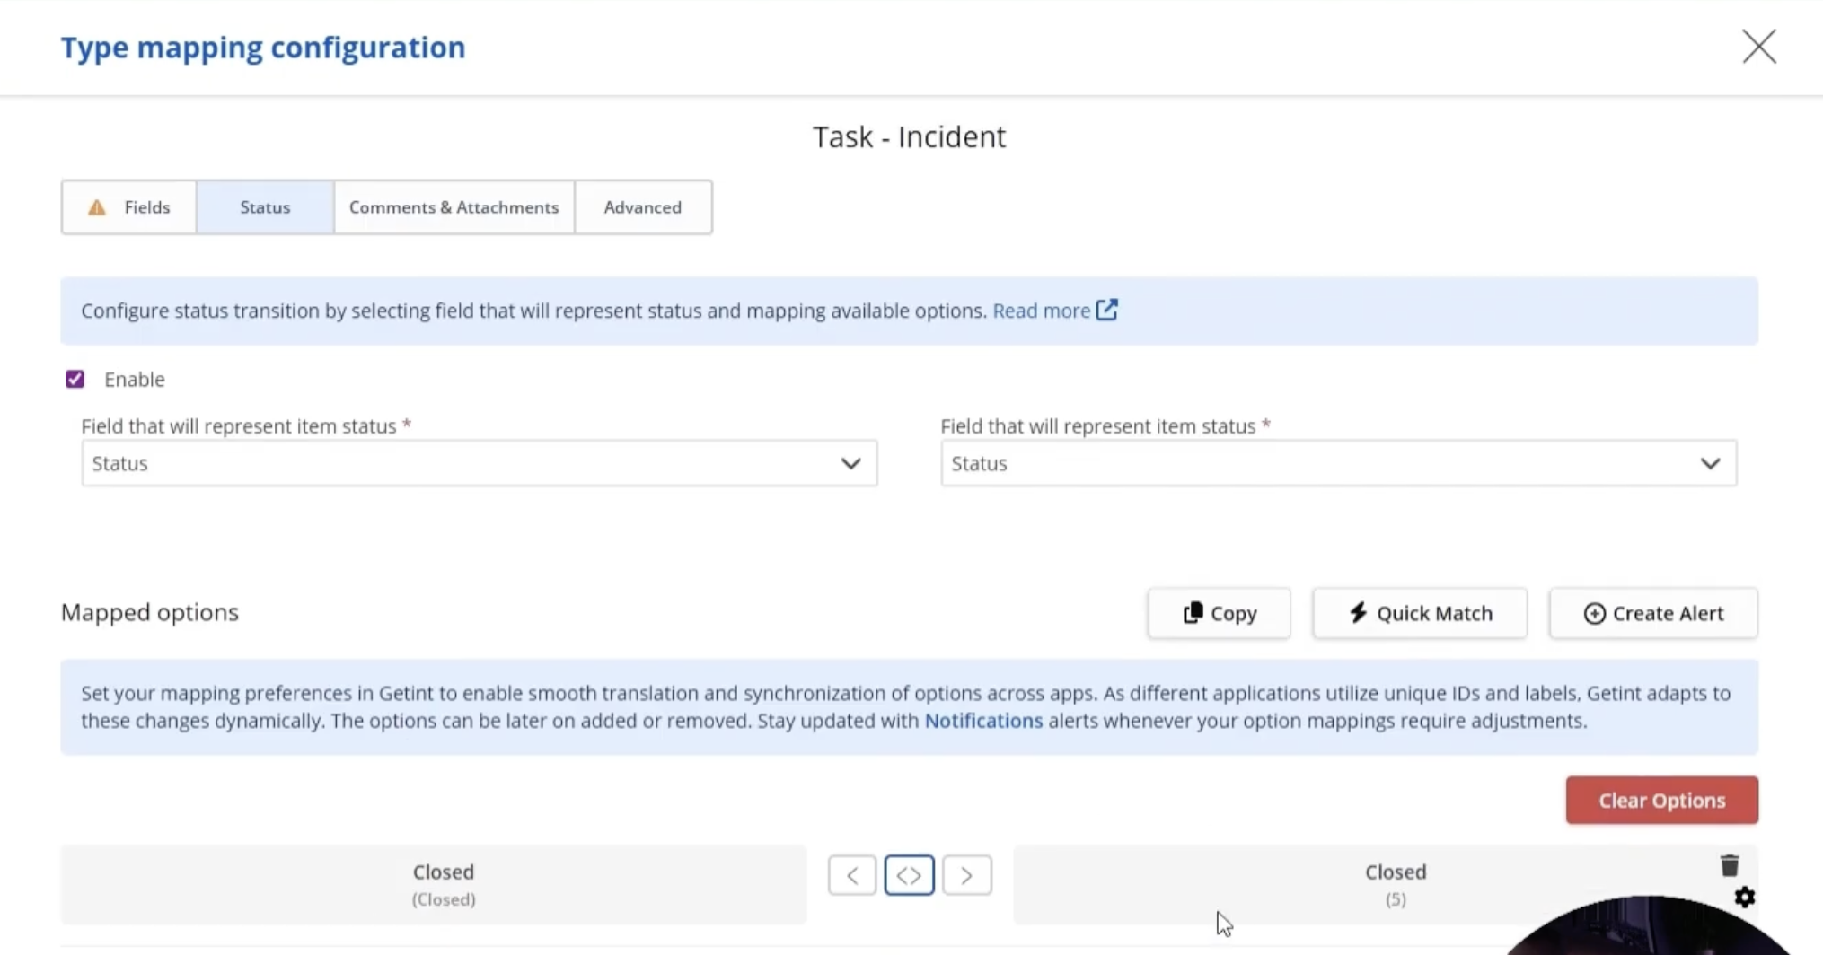1823x955 pixels.
Task: Click the Read more link
Action: (1041, 311)
